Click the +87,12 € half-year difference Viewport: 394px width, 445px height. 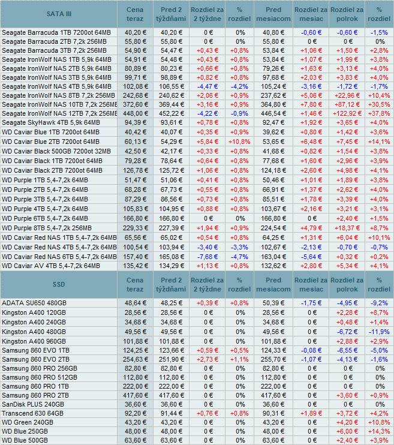(347, 105)
